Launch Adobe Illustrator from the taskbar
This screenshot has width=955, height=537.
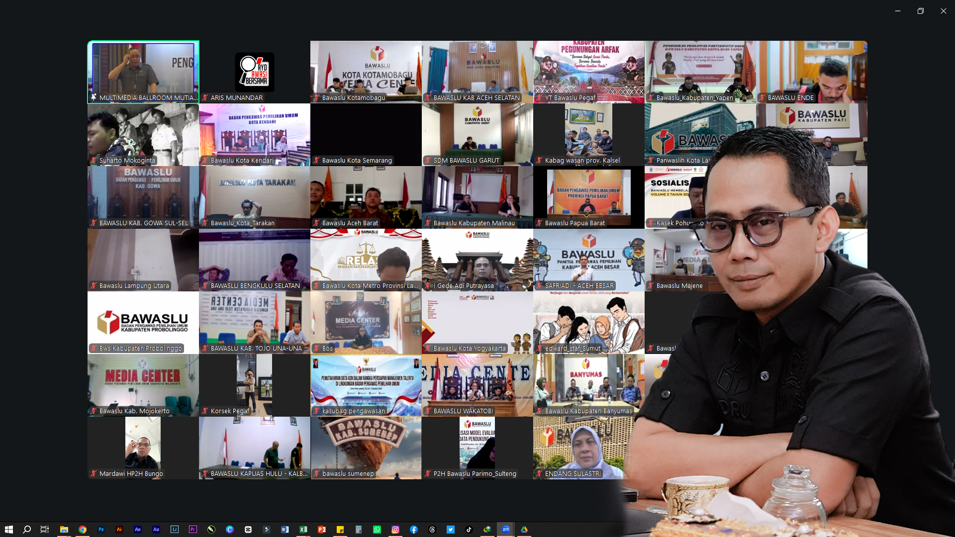coord(119,530)
